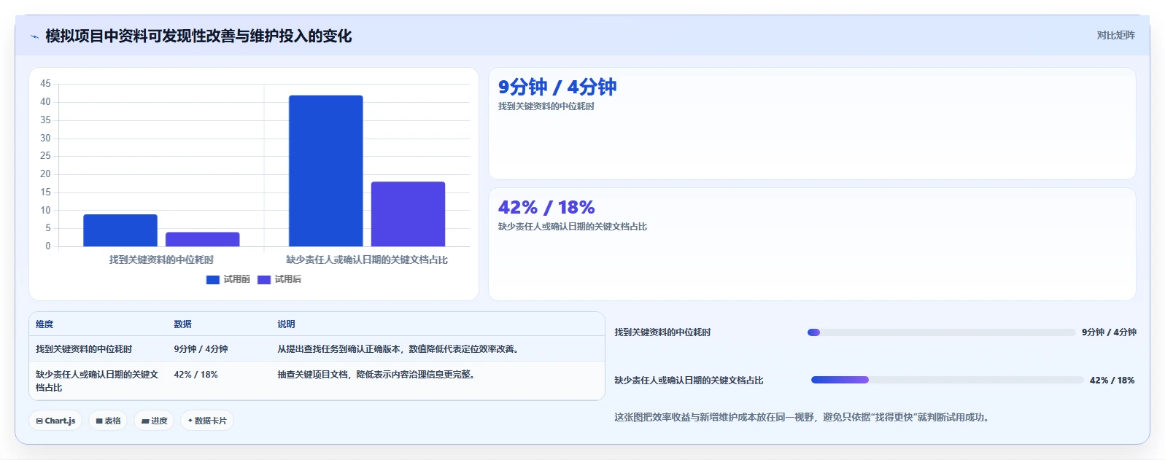Toggle the 试用后 legend swatch
Screen dimensions: 1165x460
click(x=264, y=279)
